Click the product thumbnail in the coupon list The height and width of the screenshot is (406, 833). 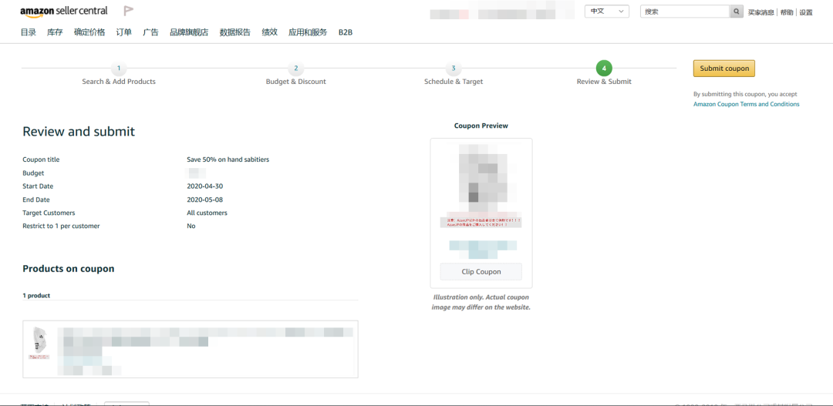38,344
